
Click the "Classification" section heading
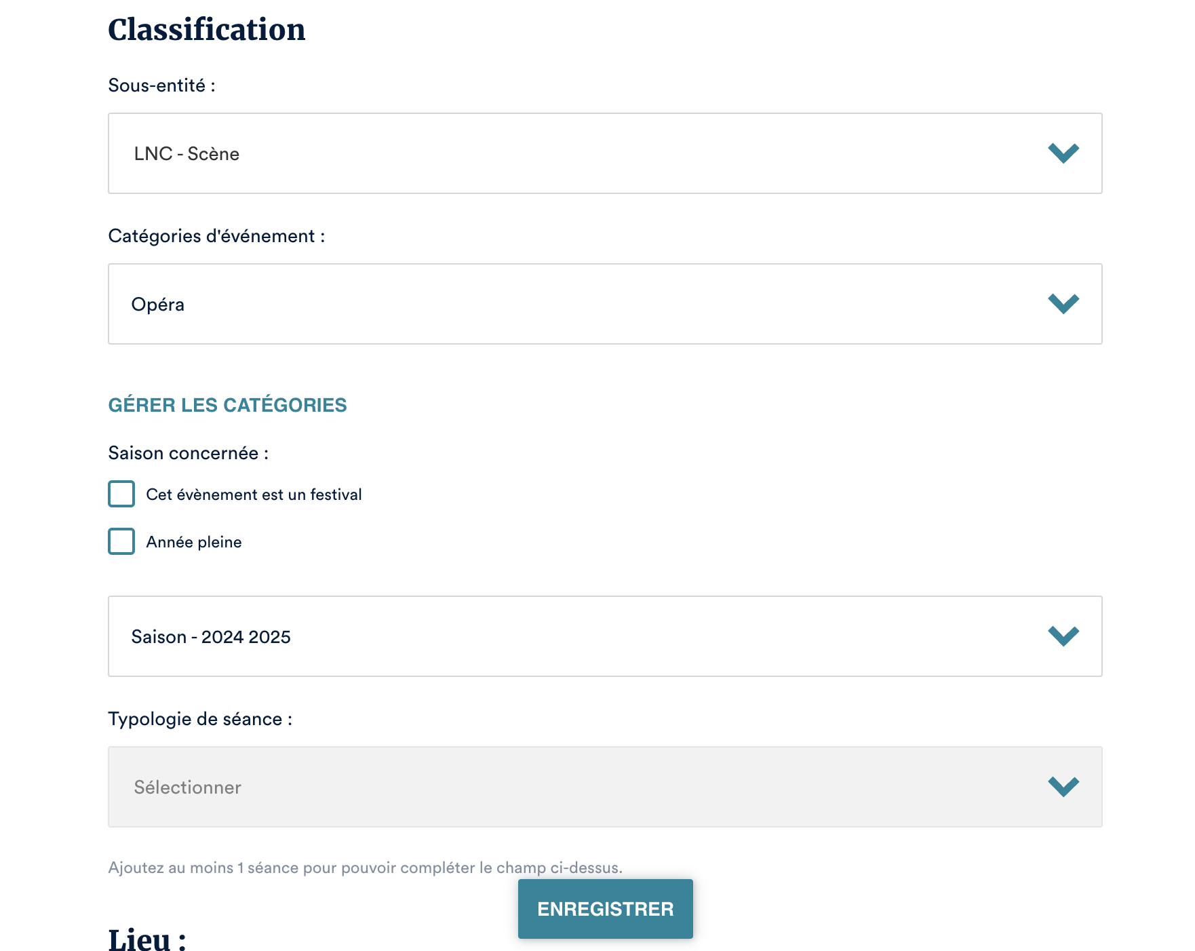click(x=207, y=30)
